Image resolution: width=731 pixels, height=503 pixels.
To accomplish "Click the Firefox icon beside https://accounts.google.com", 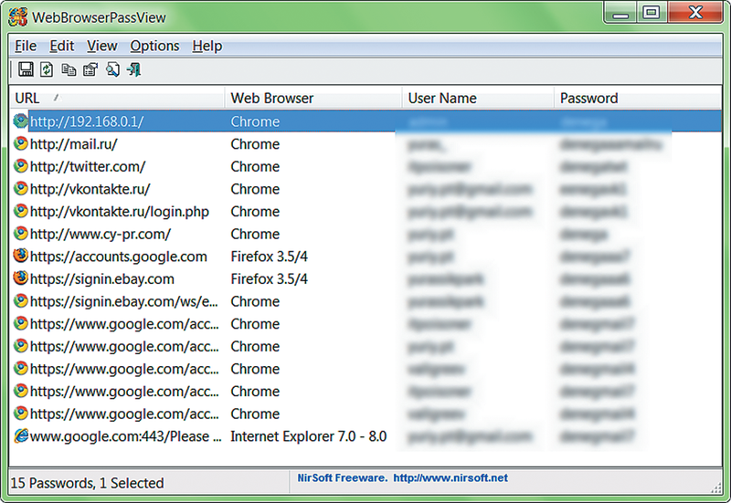I will pos(20,256).
